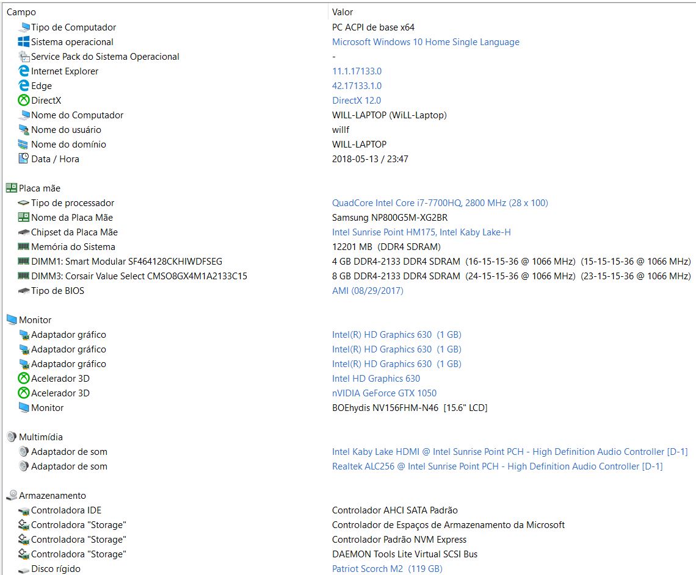Select the Multimídia section heading
696x575 pixels.
point(41,437)
